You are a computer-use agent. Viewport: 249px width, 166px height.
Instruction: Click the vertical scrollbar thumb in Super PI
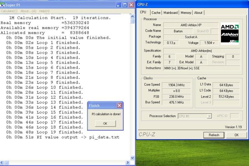(133, 21)
